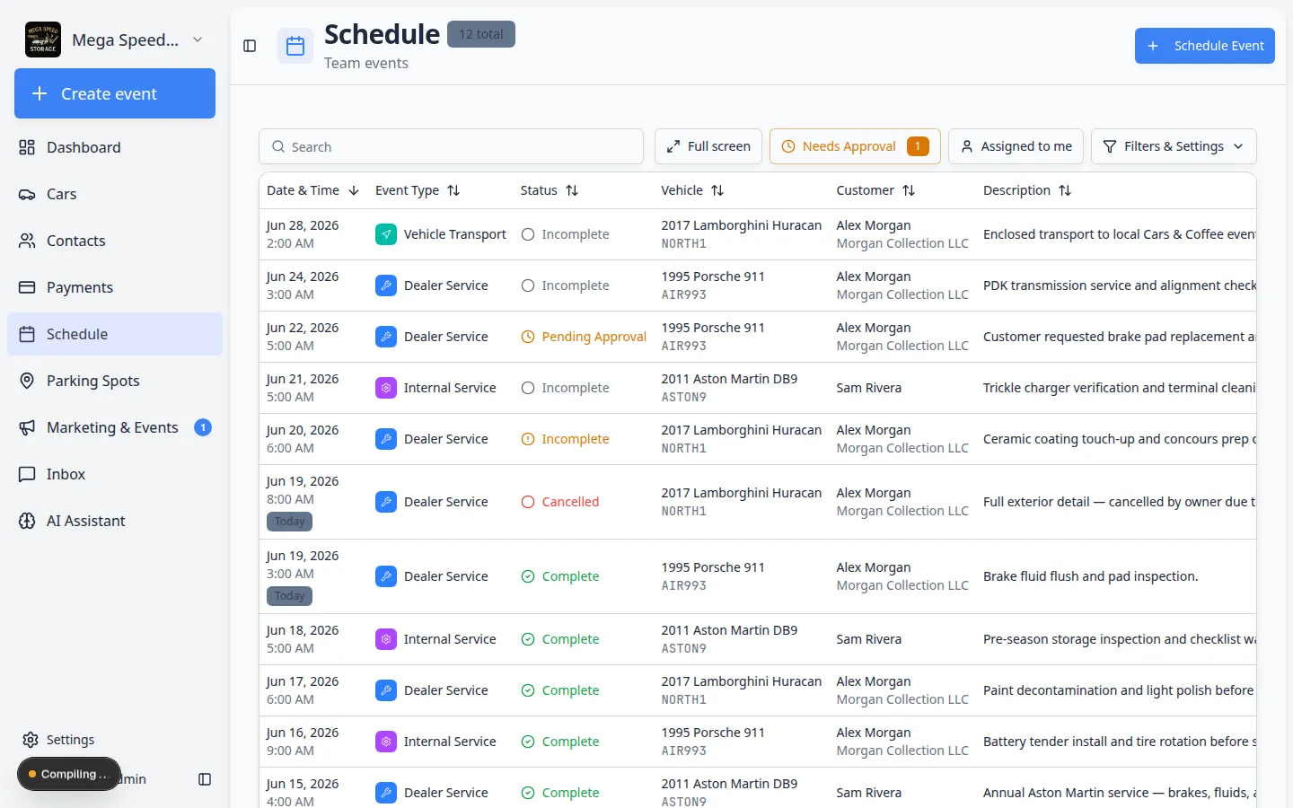Image resolution: width=1293 pixels, height=808 pixels.
Task: Click the Pending Approval status in the Jun 22 row
Action: point(584,337)
